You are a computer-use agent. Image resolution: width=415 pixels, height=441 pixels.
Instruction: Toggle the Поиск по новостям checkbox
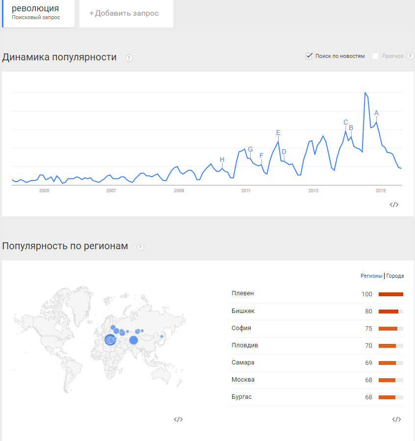(x=309, y=56)
